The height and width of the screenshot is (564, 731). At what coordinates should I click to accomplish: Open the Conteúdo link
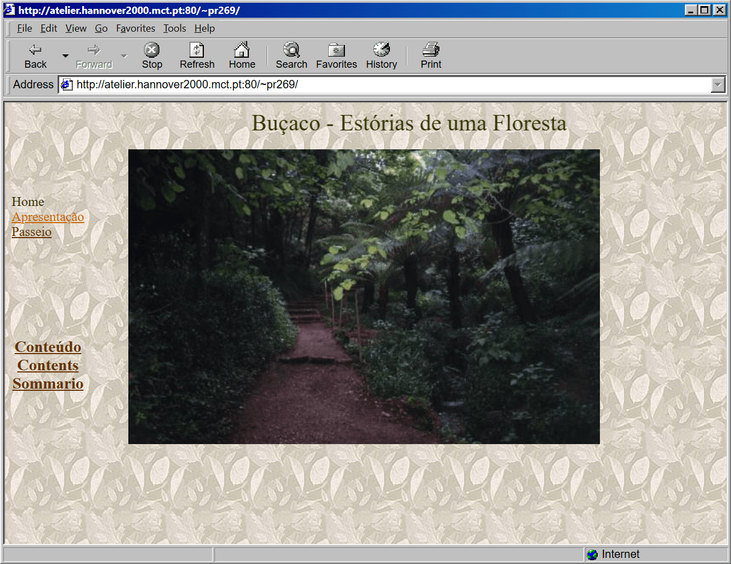pyautogui.click(x=48, y=347)
